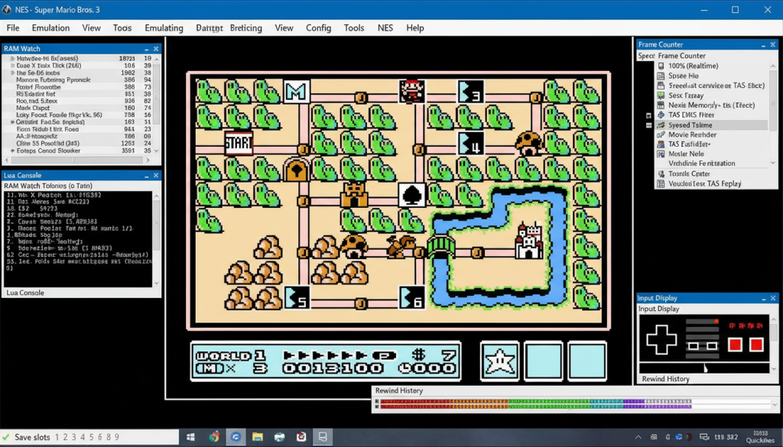Click the icon beside Mosler Nele
The image size is (783, 447).
[x=661, y=154]
